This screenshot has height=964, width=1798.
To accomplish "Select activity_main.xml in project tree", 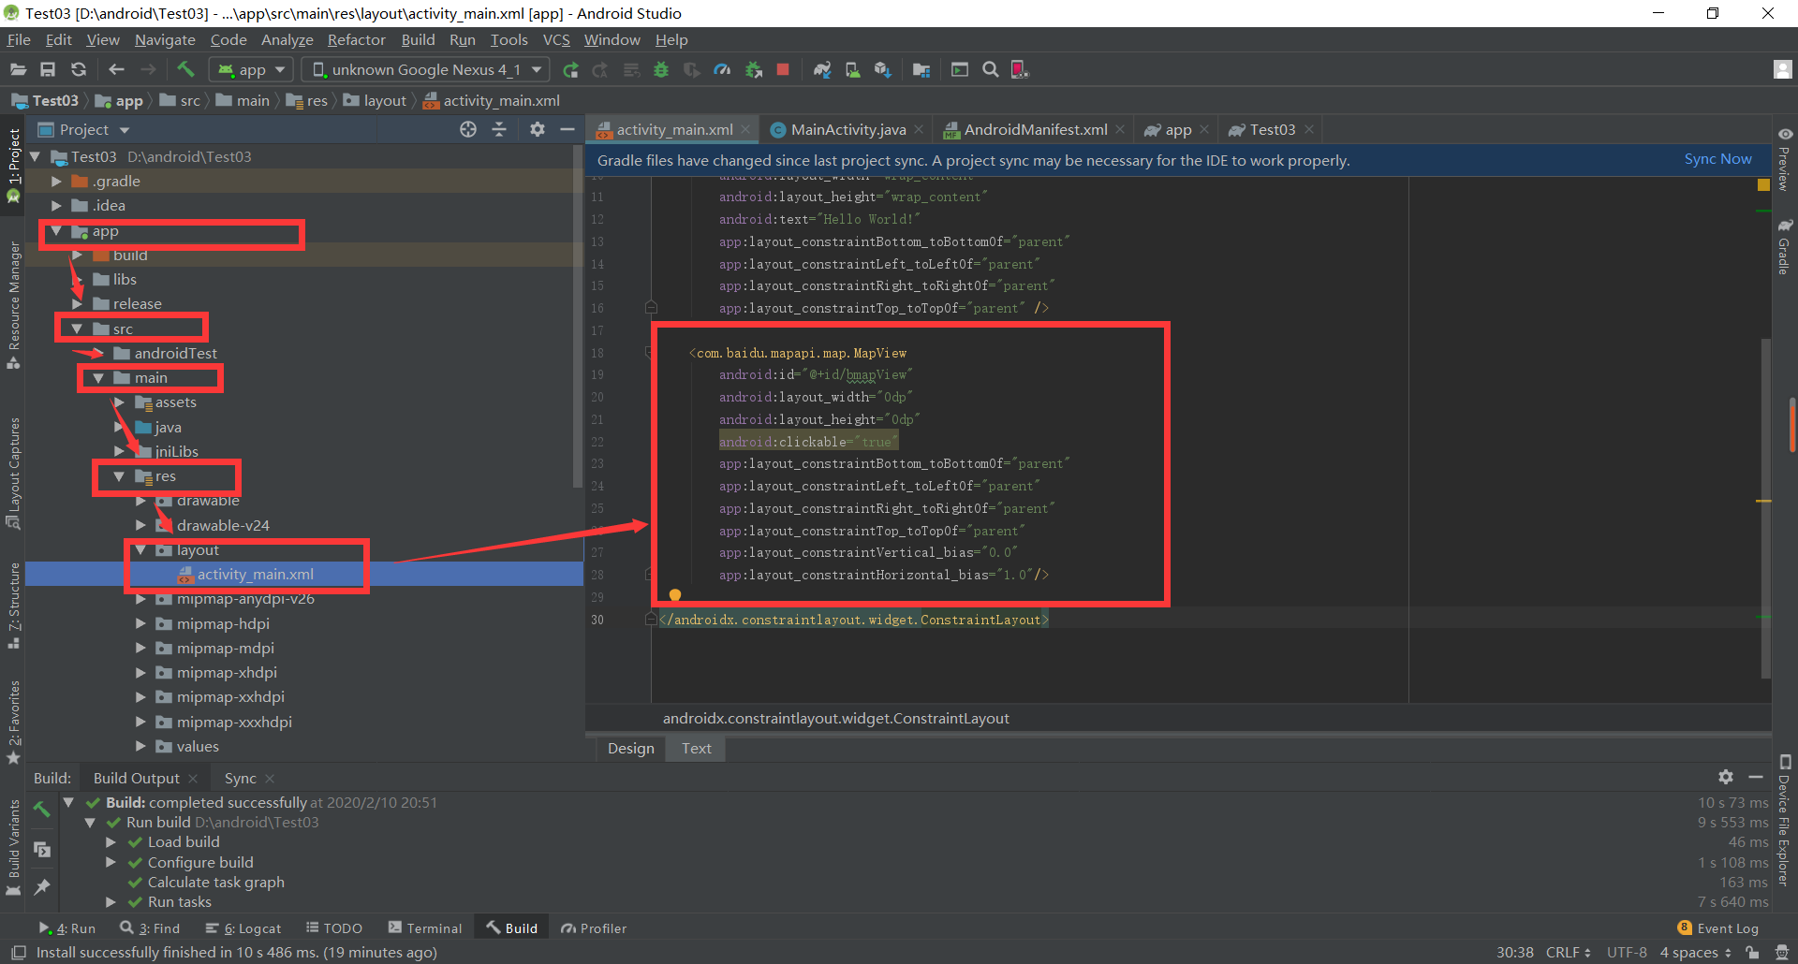I will (255, 574).
